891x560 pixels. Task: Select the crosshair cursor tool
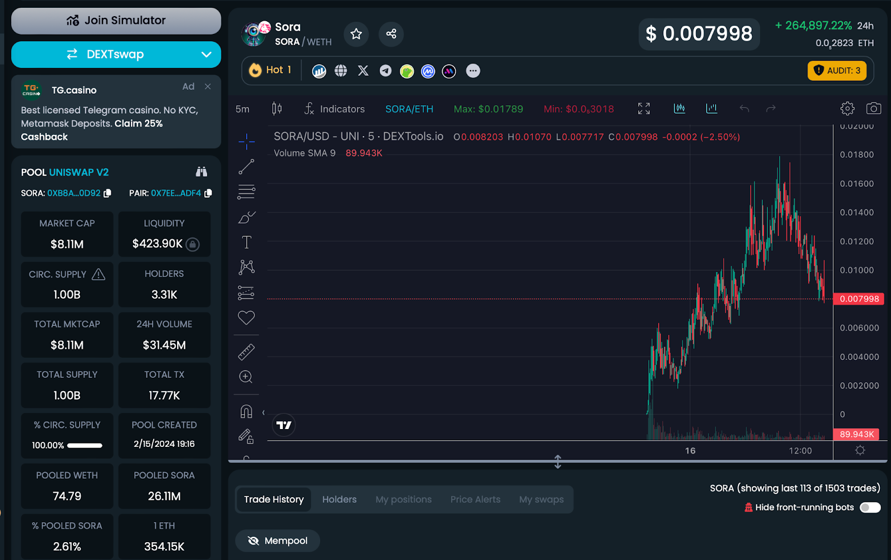[246, 142]
